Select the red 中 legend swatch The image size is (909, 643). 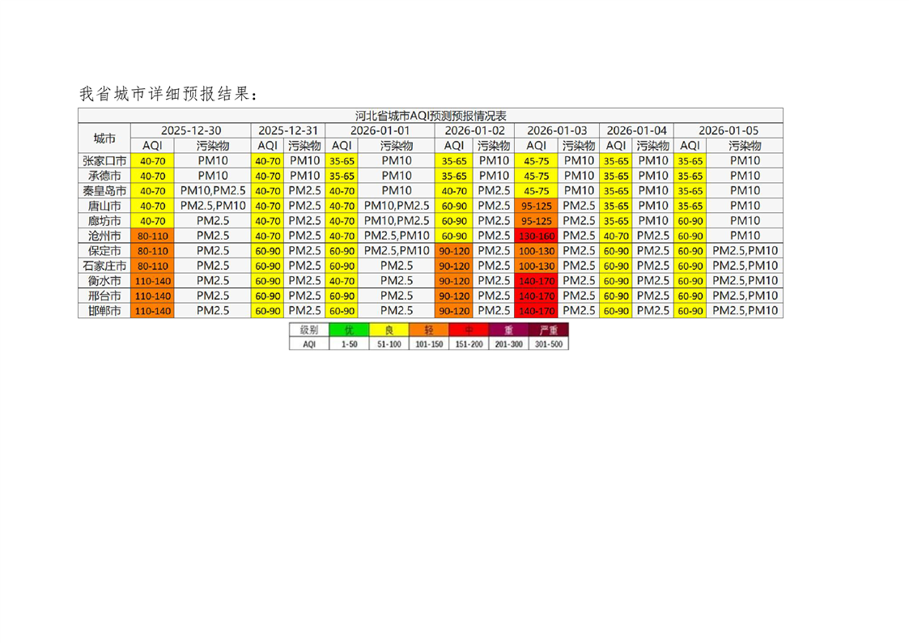tap(468, 330)
